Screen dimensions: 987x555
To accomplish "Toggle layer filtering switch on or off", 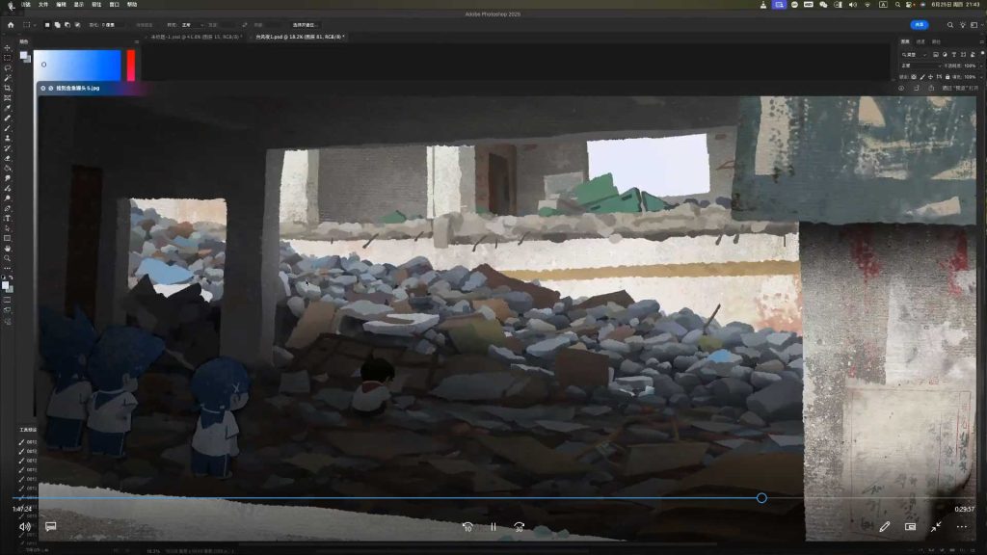I will click(x=982, y=55).
